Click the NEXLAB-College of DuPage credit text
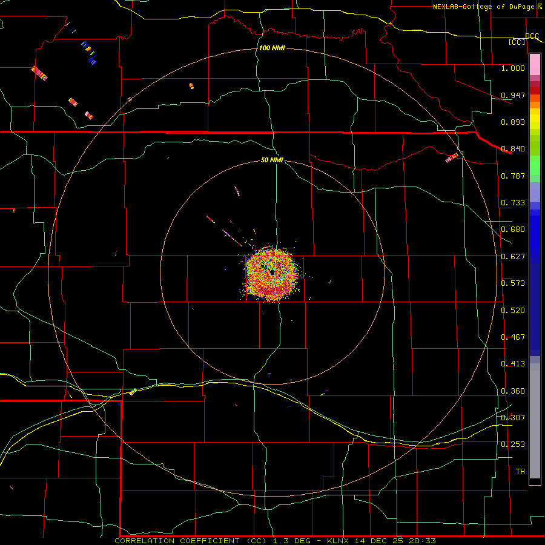This screenshot has width=545, height=545. coord(483,7)
